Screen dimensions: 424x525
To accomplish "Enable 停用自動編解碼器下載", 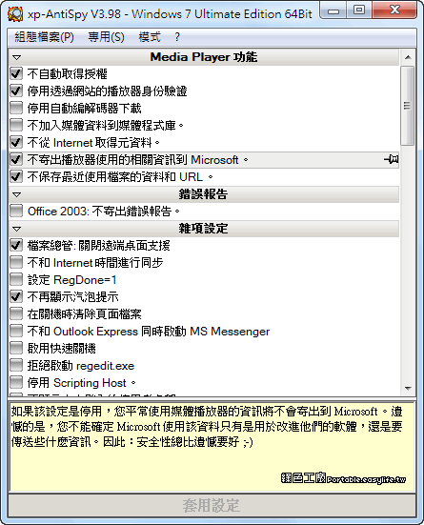I will coord(16,108).
